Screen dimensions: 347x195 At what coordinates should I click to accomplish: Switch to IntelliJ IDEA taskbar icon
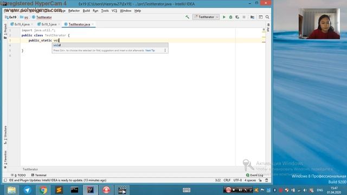point(91,190)
